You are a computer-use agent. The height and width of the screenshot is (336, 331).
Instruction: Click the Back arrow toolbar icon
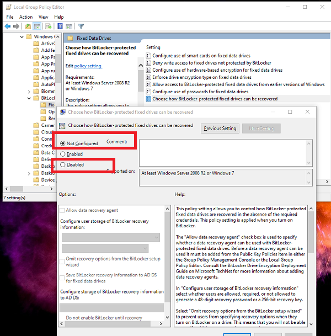click(8, 26)
